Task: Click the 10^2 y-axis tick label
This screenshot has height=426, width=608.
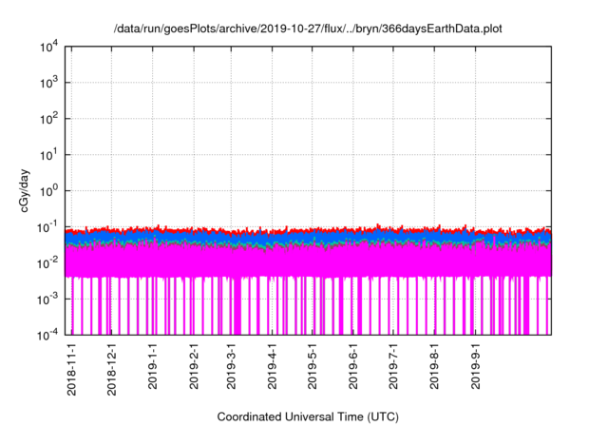Action: 49,119
